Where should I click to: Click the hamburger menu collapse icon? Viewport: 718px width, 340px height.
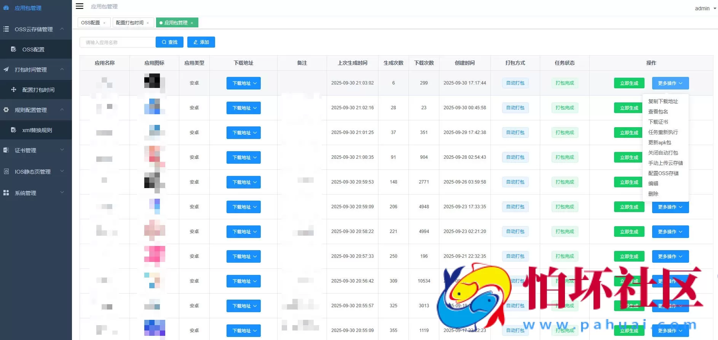80,6
